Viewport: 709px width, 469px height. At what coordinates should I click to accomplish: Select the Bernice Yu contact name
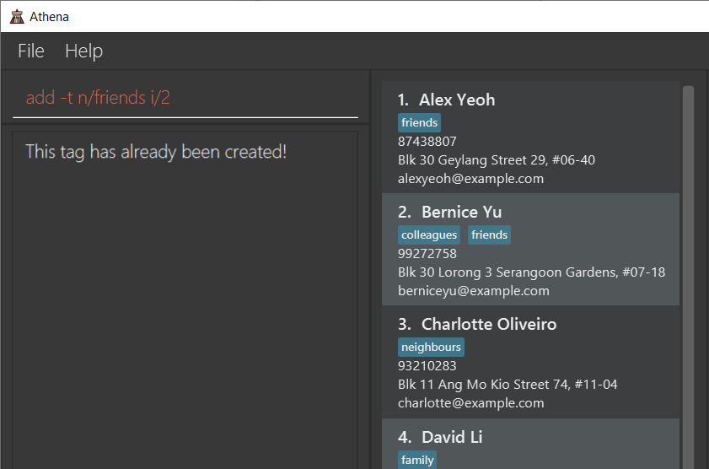tap(461, 212)
